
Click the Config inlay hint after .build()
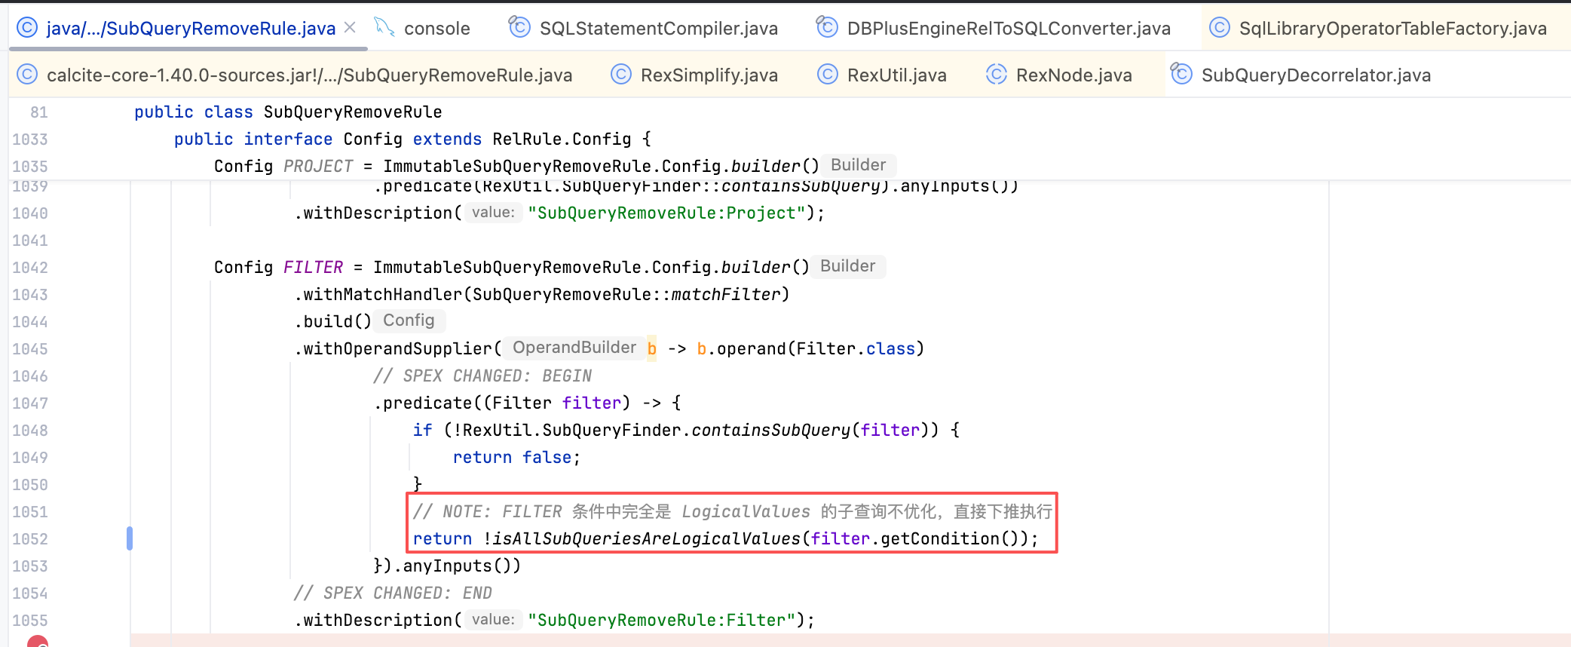[x=409, y=320]
